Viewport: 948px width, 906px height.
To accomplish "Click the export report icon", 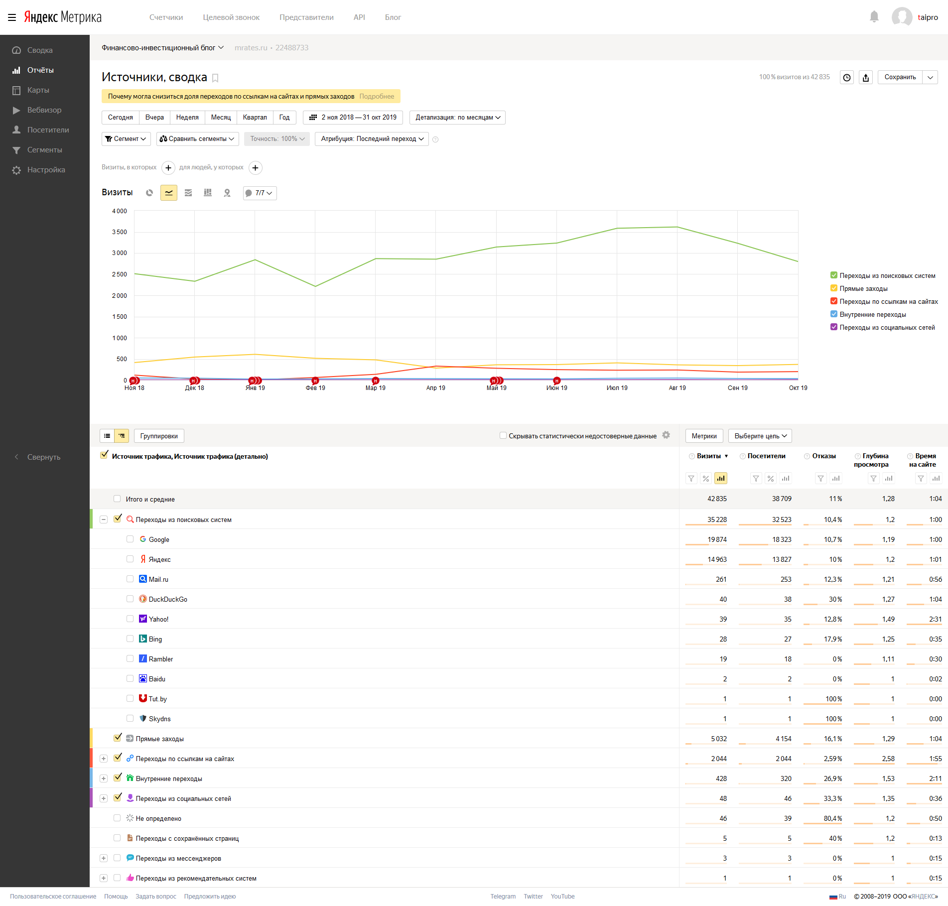I will [866, 77].
